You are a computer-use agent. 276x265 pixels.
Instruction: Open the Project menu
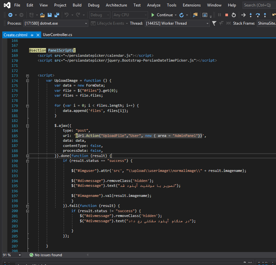(60, 5)
